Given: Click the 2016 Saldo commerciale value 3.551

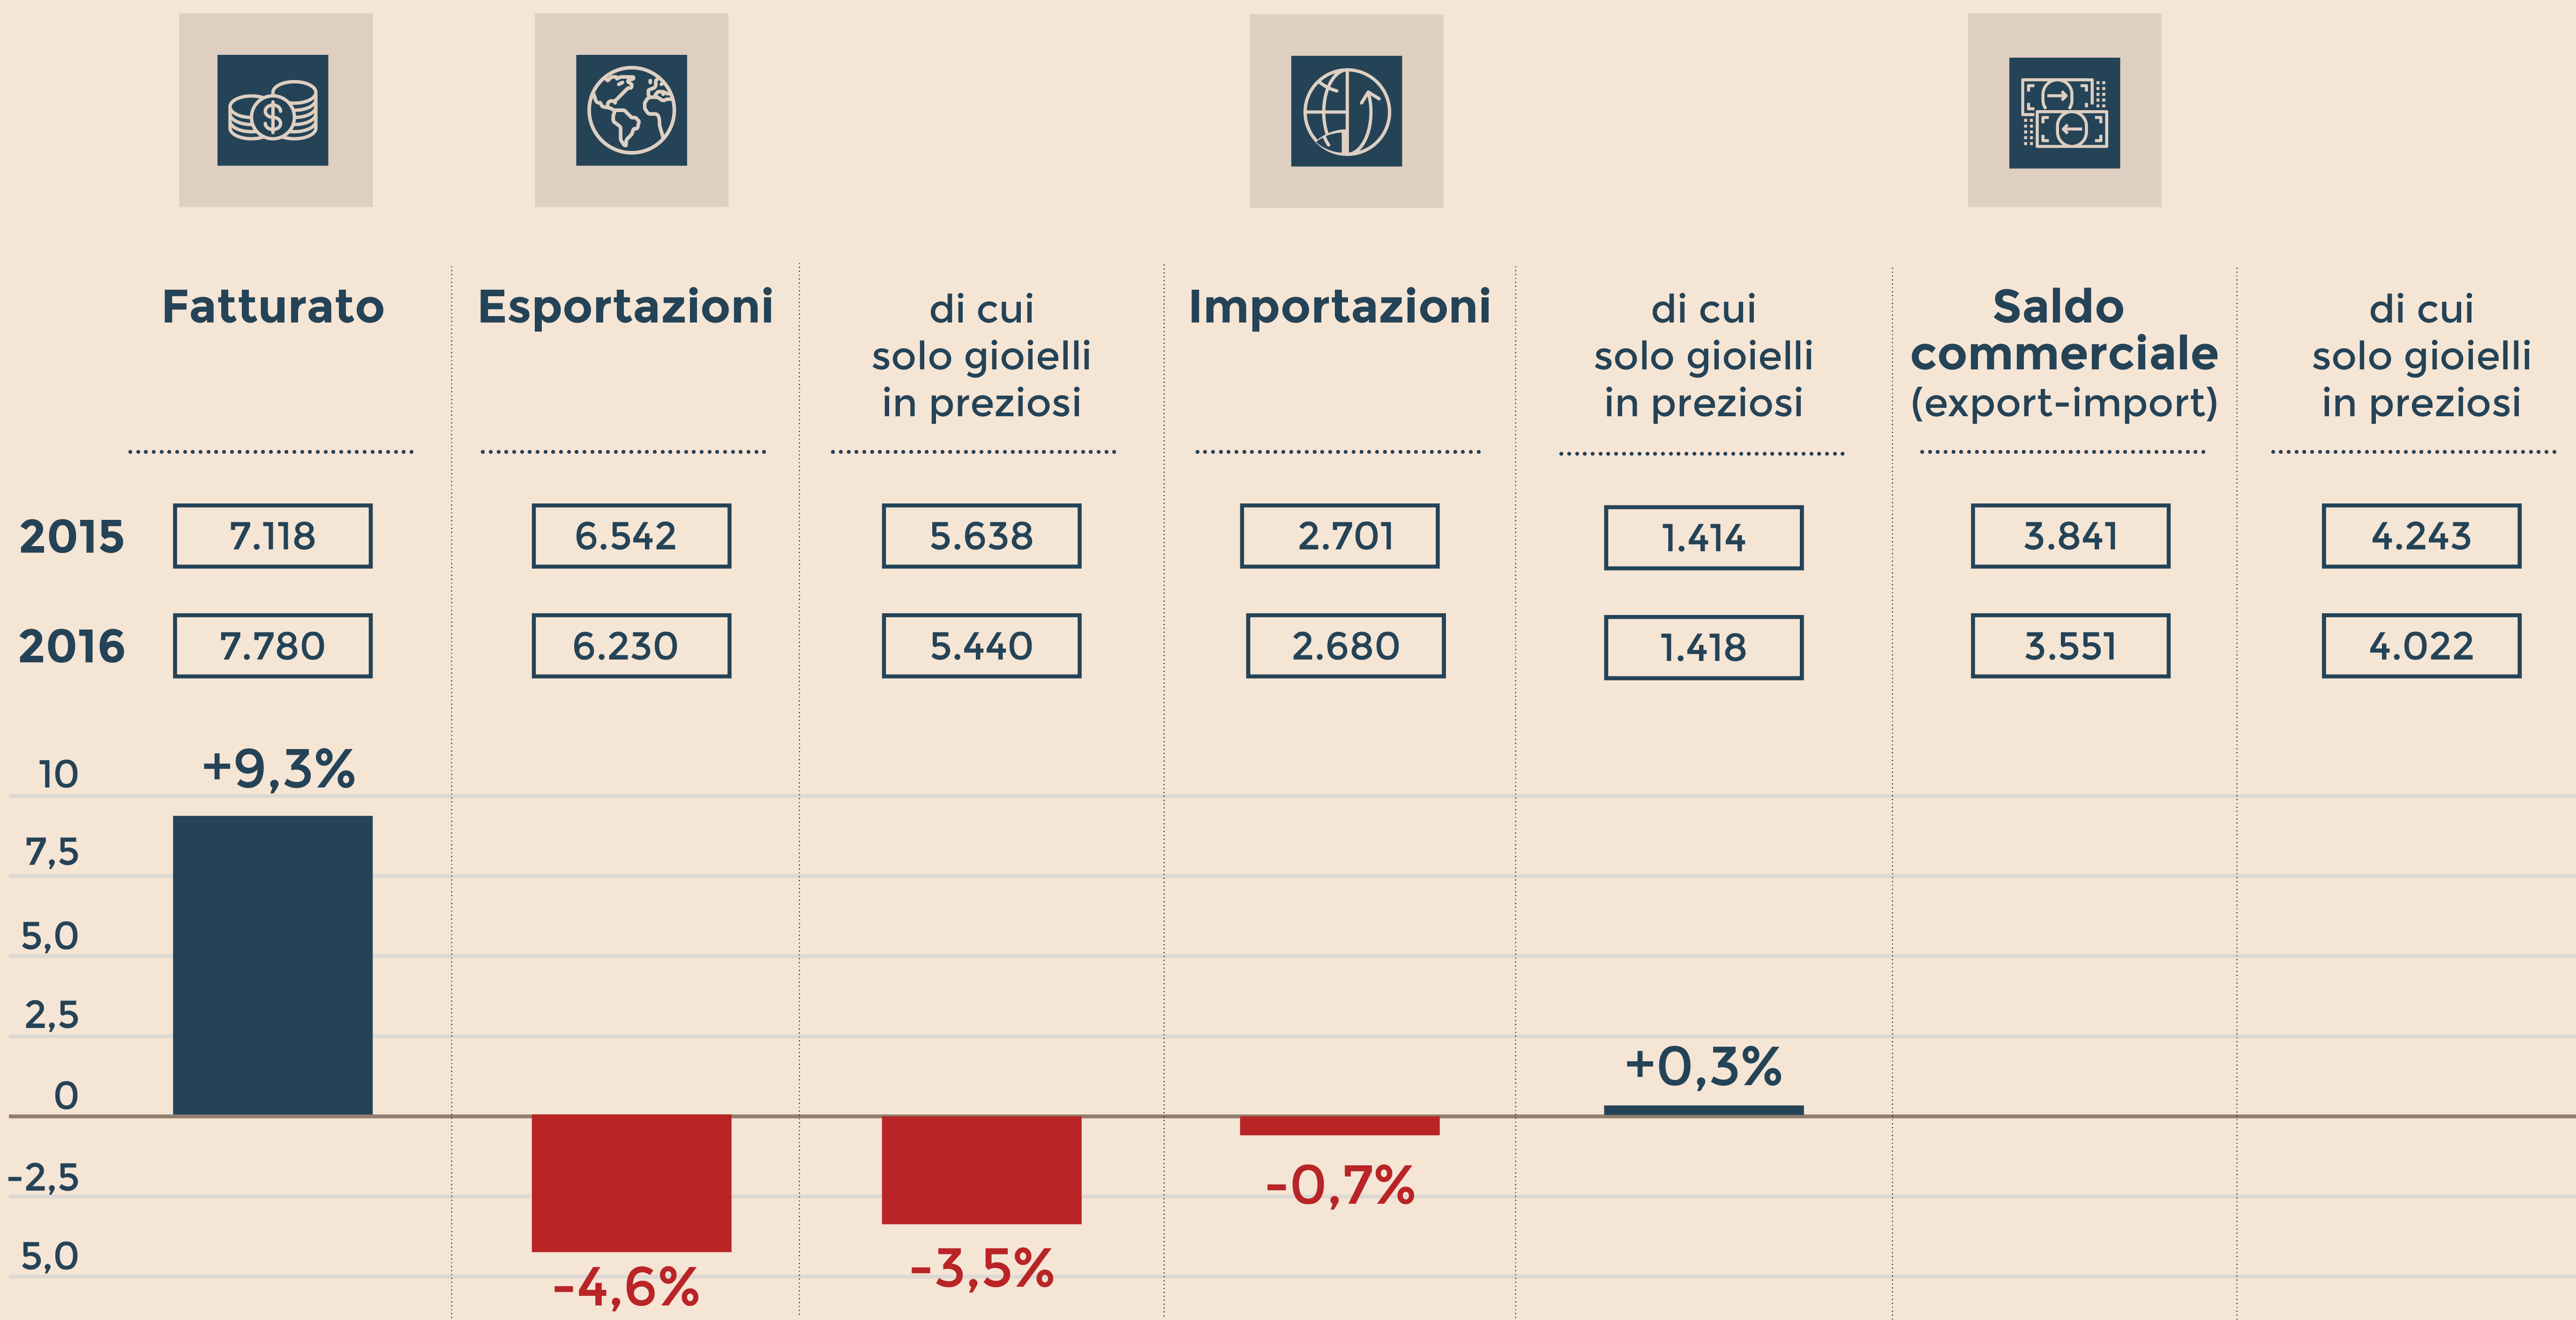Looking at the screenshot, I should click(x=2070, y=646).
